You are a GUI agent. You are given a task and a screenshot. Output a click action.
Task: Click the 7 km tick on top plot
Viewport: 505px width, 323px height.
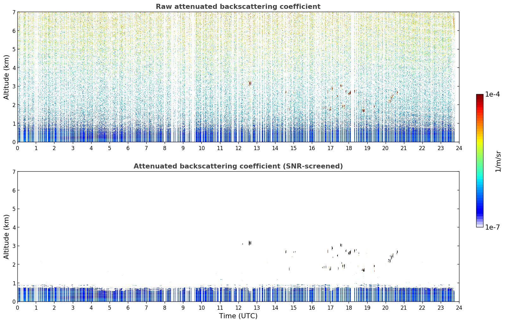[x=14, y=12]
